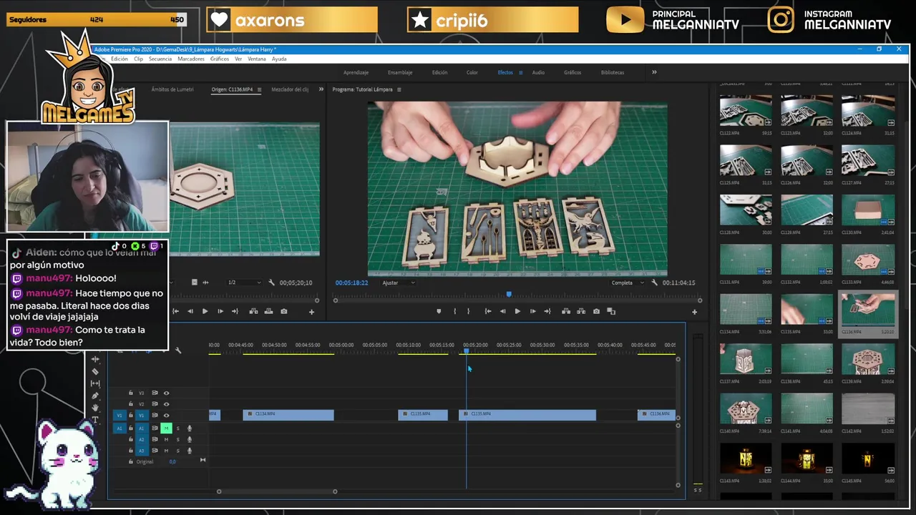Click Overwrite button in Source monitor
Image resolution: width=916 pixels, height=515 pixels.
point(268,311)
